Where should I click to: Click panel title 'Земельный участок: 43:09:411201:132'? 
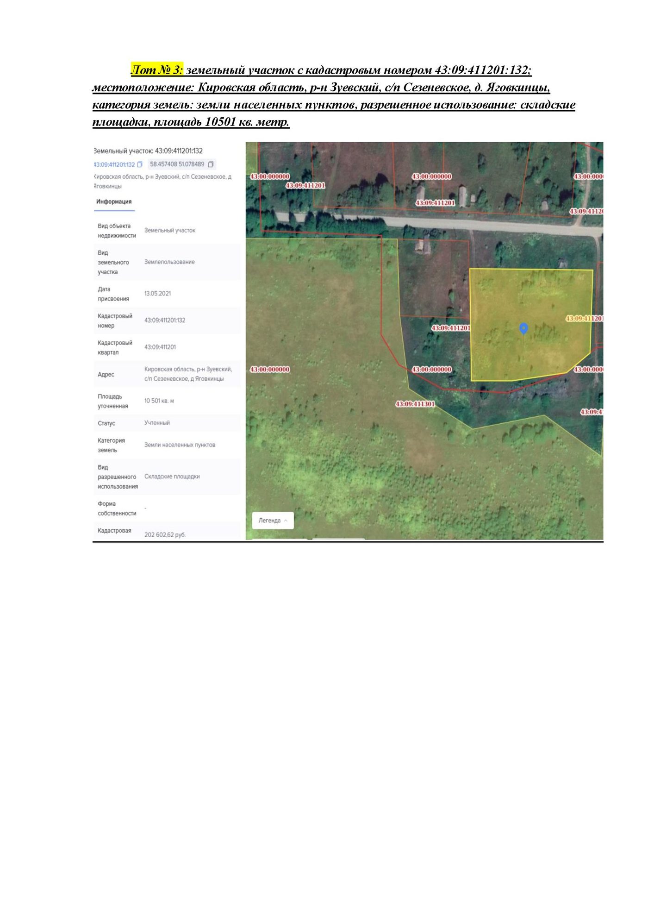[x=148, y=151]
